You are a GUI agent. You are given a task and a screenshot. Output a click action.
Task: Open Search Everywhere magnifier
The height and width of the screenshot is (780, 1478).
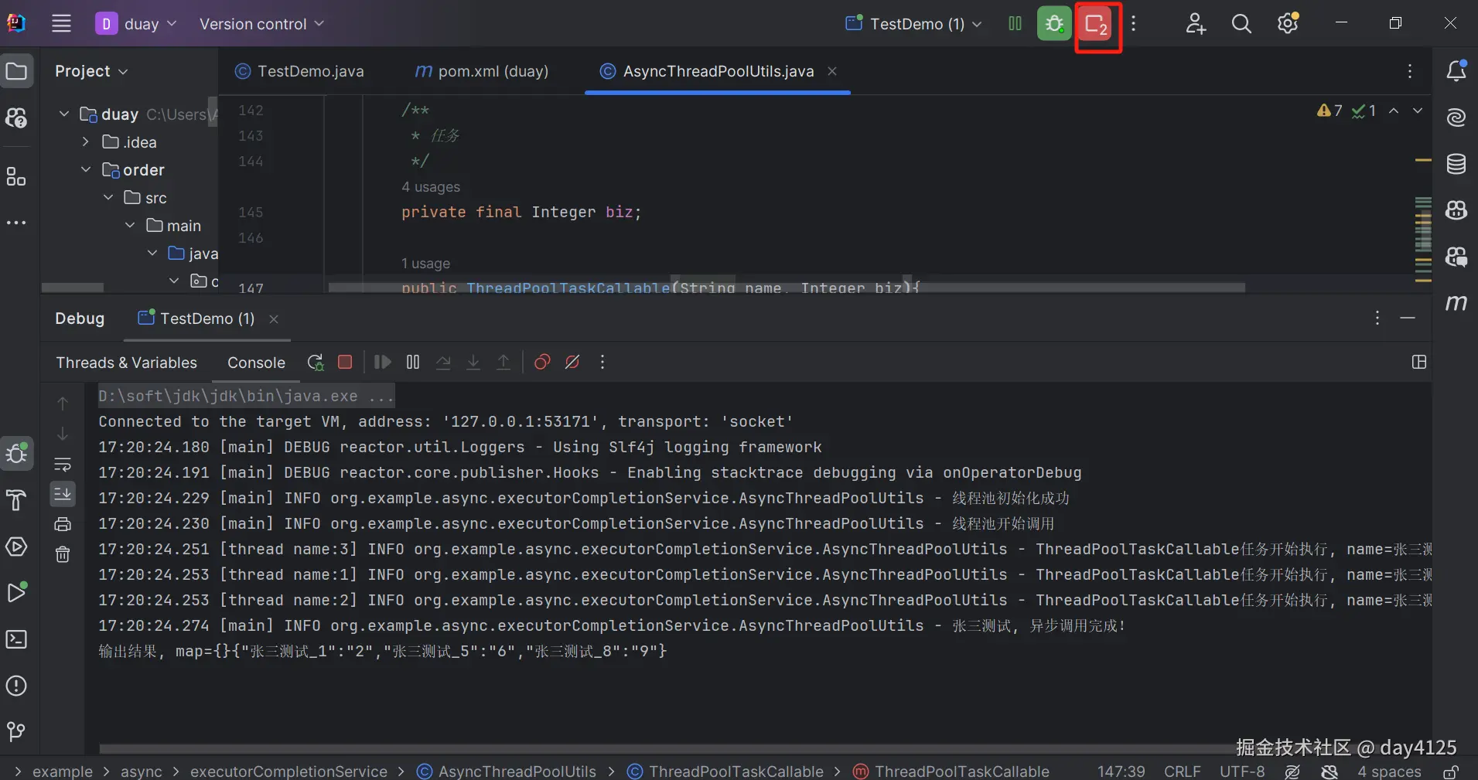coord(1241,24)
